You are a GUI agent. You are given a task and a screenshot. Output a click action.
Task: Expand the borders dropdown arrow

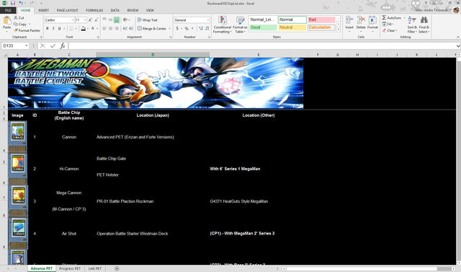point(76,29)
